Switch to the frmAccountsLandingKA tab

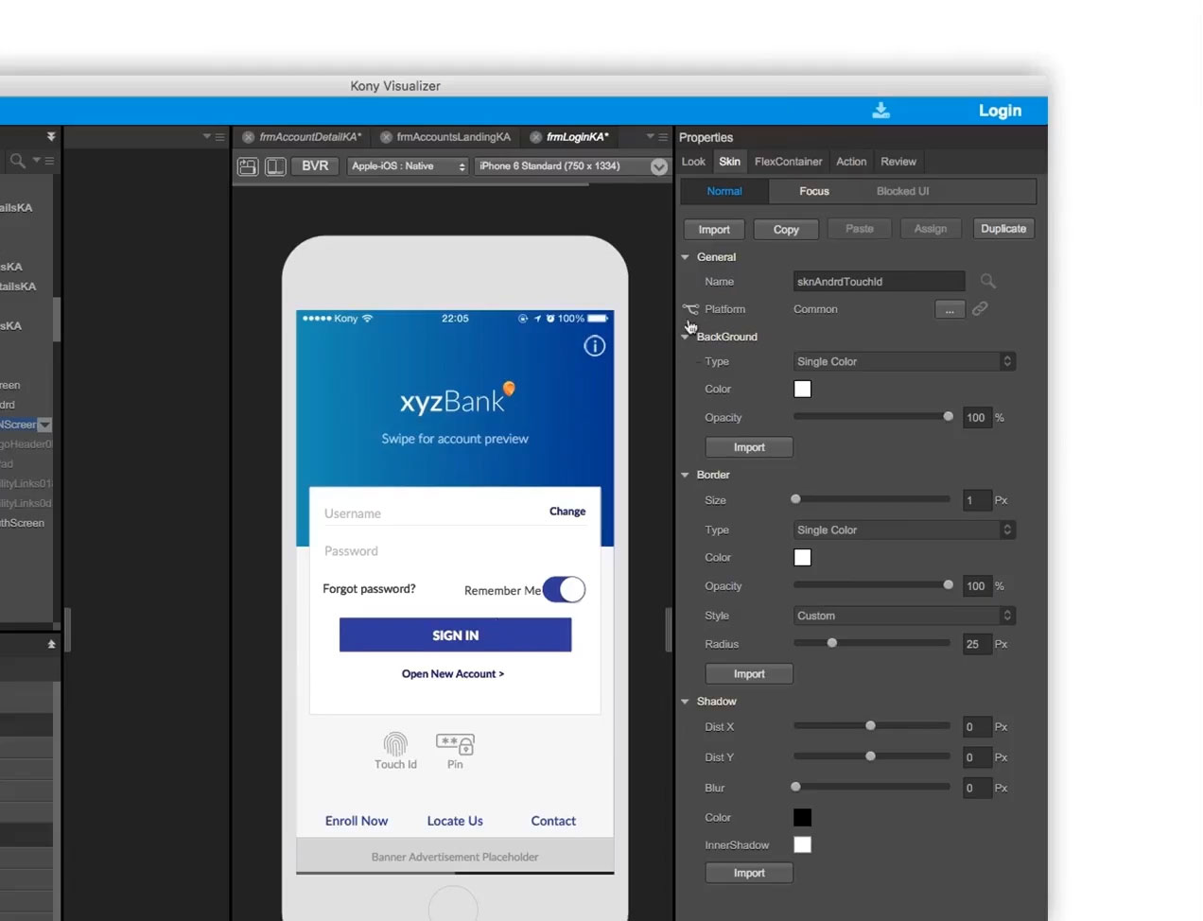453,137
